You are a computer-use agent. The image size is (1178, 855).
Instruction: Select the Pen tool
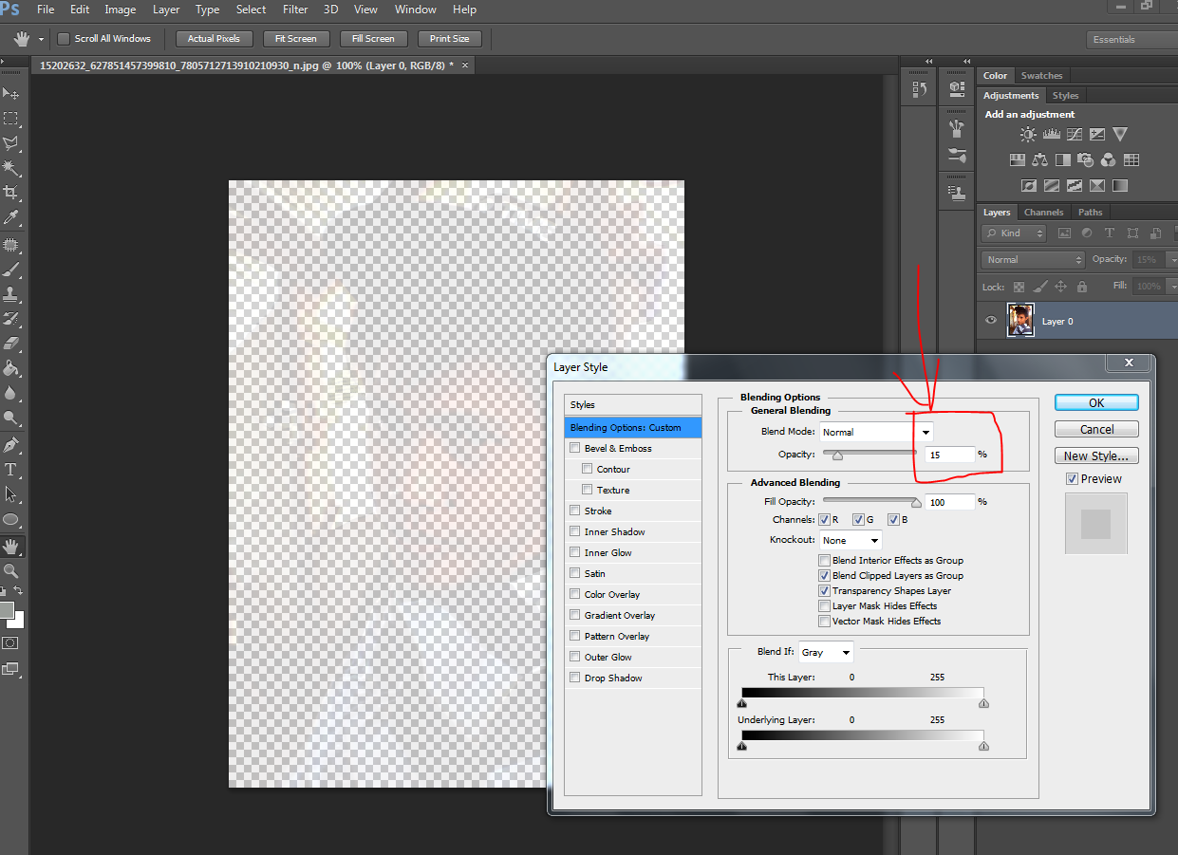pos(11,444)
